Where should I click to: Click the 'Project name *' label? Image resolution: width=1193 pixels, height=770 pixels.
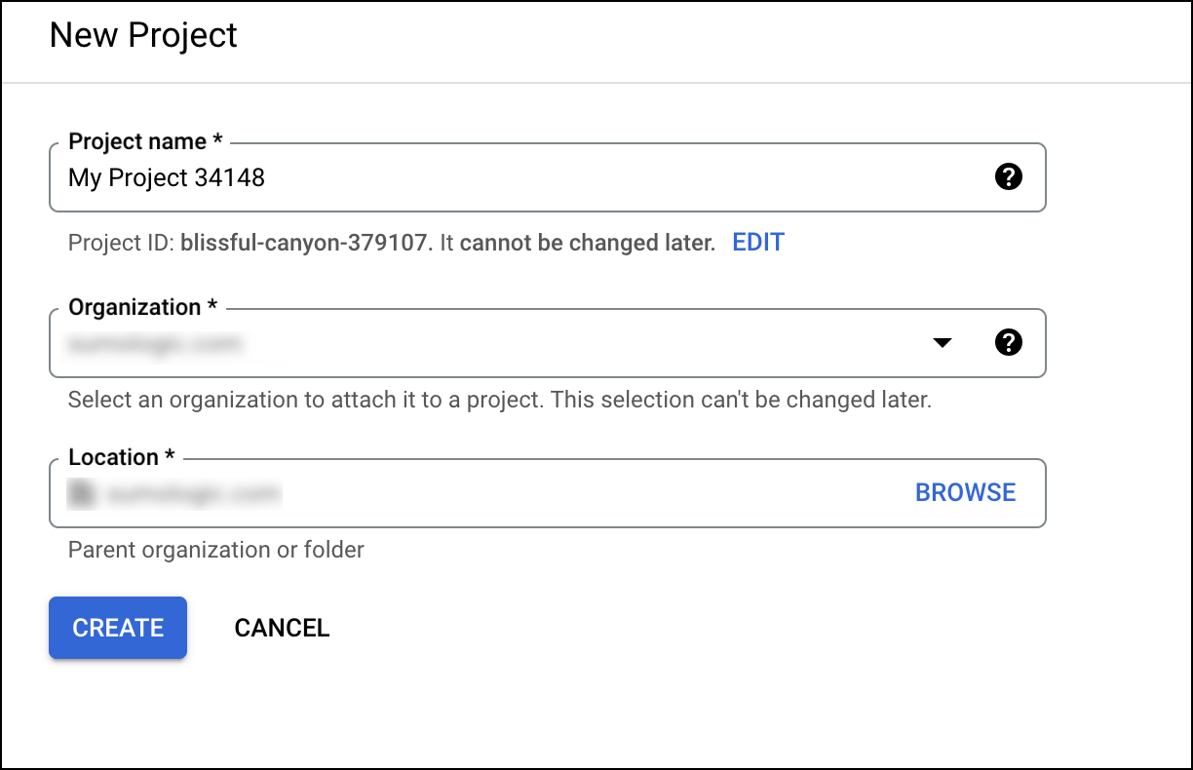tap(145, 141)
